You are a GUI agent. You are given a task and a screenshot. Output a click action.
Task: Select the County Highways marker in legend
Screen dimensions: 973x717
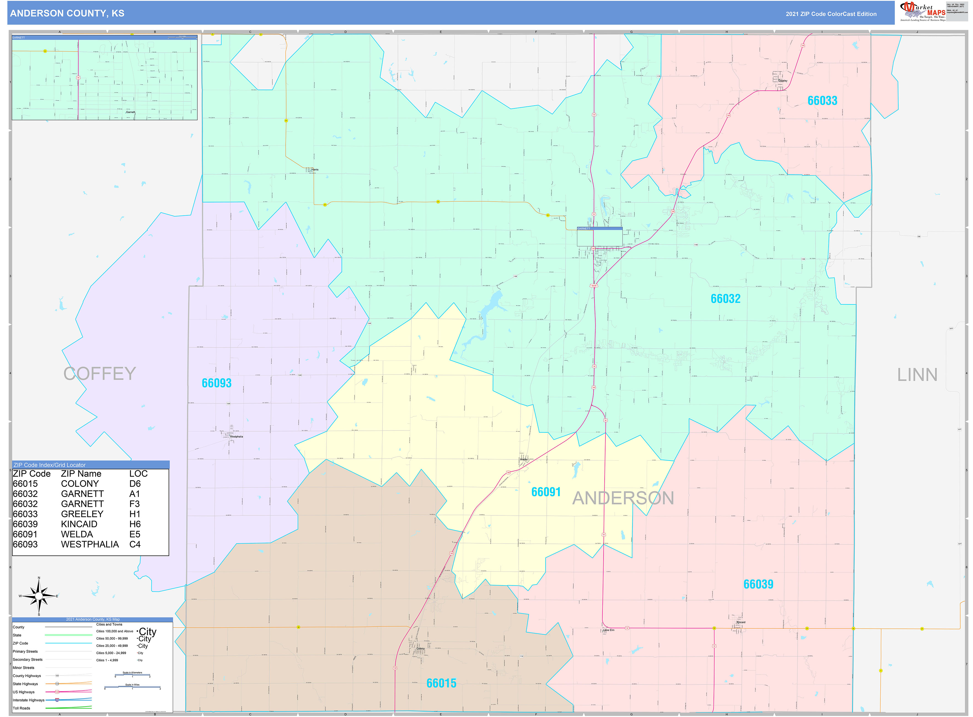pyautogui.click(x=57, y=675)
